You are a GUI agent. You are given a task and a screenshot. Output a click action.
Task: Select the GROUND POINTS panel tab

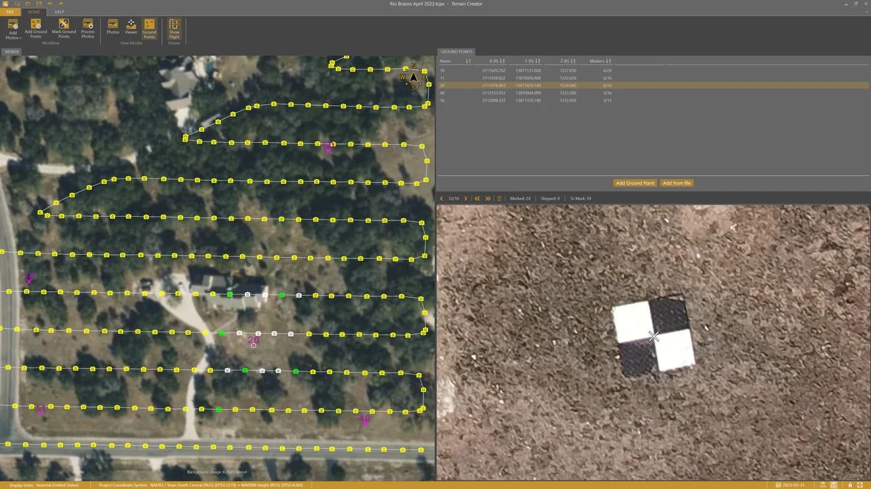(456, 52)
